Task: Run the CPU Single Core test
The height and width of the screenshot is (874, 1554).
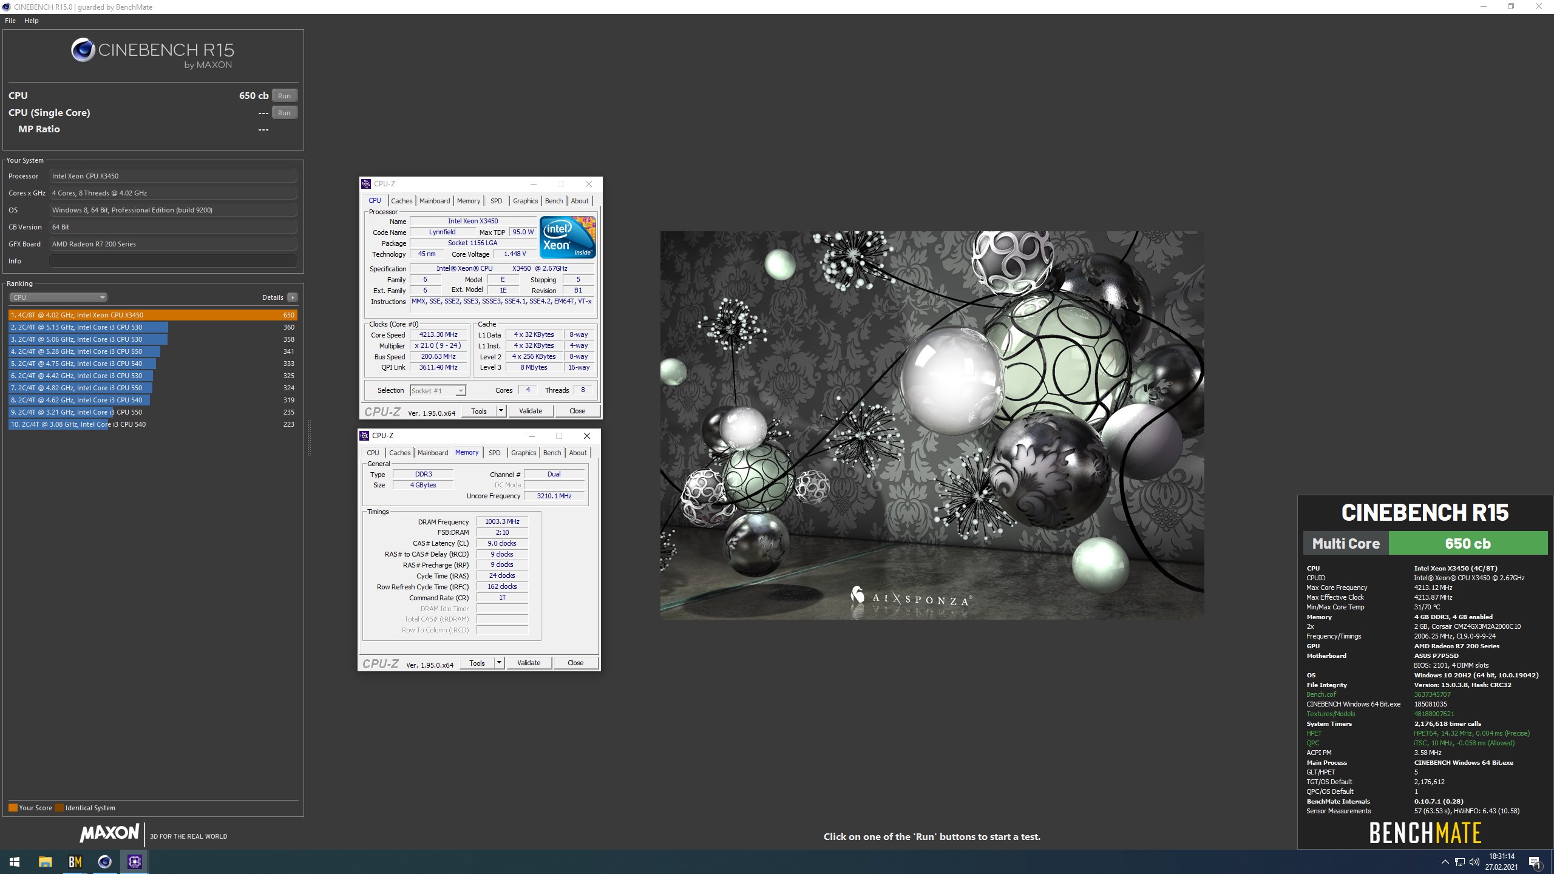Action: point(284,113)
